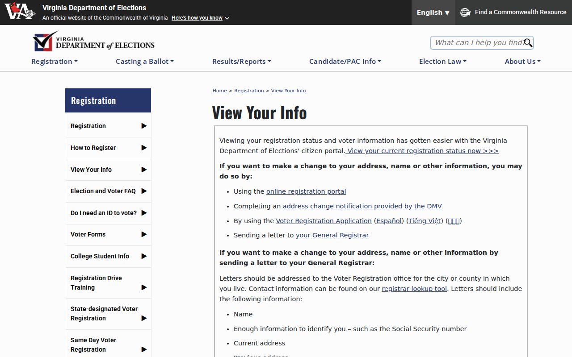The height and width of the screenshot is (357, 572).
Task: Open View your current registration status link
Action: (422, 151)
